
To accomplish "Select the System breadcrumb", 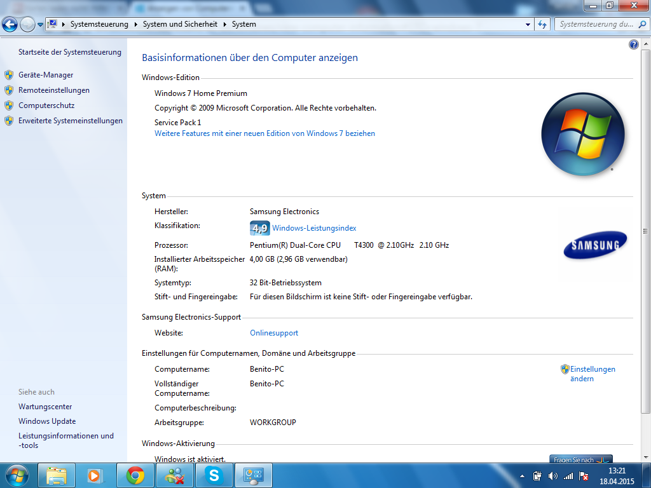I will click(243, 24).
